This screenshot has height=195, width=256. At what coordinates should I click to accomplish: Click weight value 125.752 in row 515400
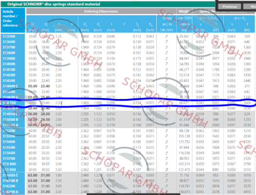[x=184, y=142]
